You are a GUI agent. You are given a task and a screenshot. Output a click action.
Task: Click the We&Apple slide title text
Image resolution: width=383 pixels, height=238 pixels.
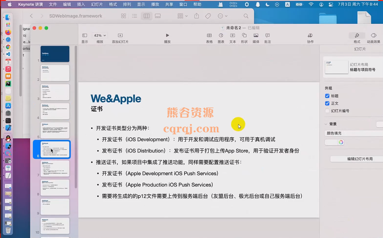pos(116,99)
